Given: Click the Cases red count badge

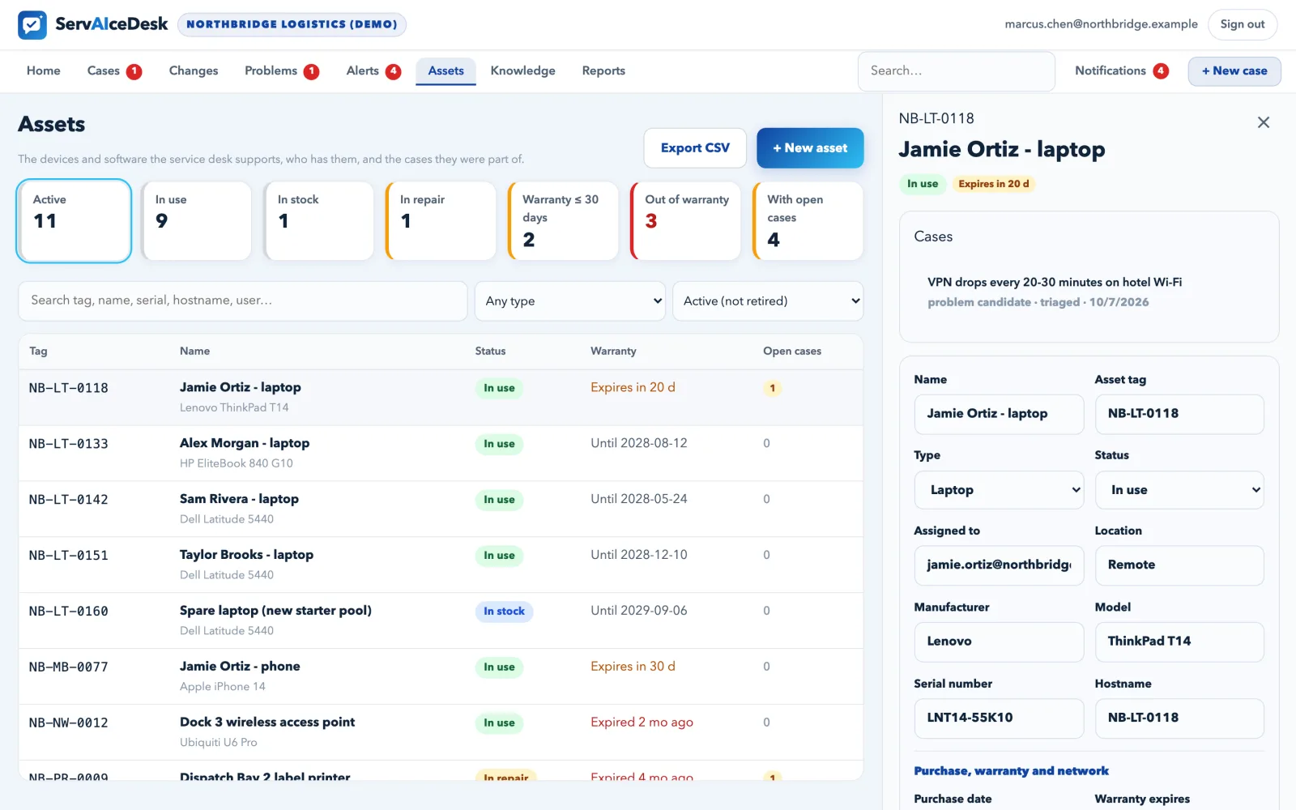Looking at the screenshot, I should tap(134, 71).
